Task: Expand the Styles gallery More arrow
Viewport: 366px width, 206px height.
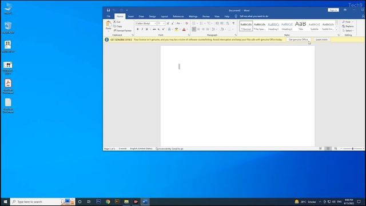Action: (337, 30)
